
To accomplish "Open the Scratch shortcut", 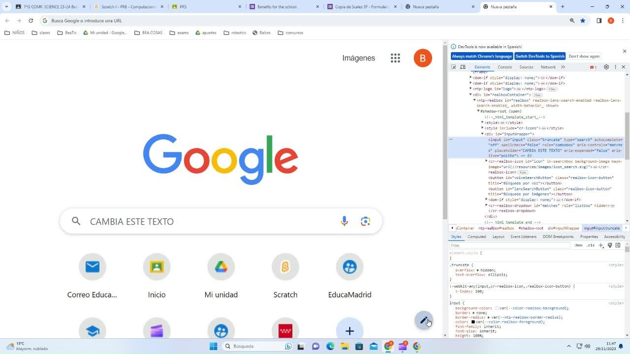I will 285,276.
